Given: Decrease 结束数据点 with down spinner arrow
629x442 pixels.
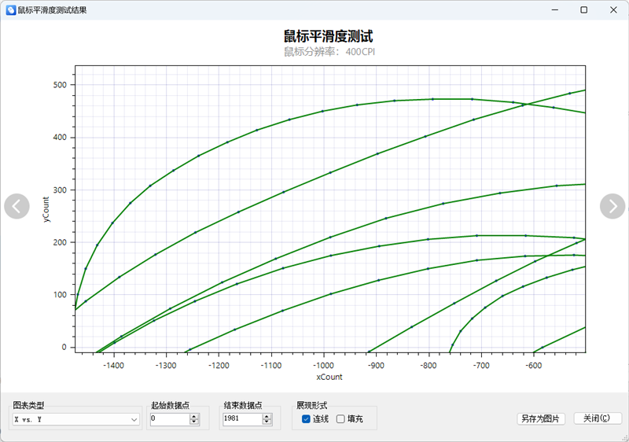Looking at the screenshot, I should [x=266, y=423].
